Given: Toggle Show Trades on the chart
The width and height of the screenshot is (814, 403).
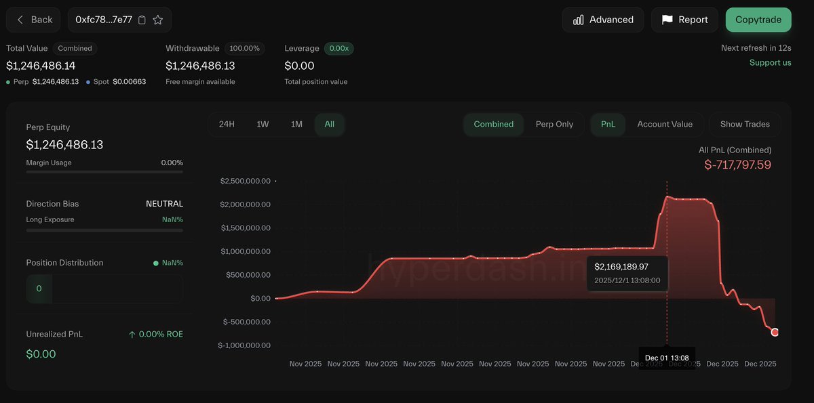Looking at the screenshot, I should 744,124.
